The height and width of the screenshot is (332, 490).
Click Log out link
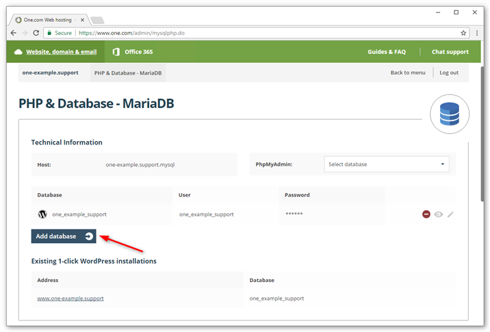point(449,73)
